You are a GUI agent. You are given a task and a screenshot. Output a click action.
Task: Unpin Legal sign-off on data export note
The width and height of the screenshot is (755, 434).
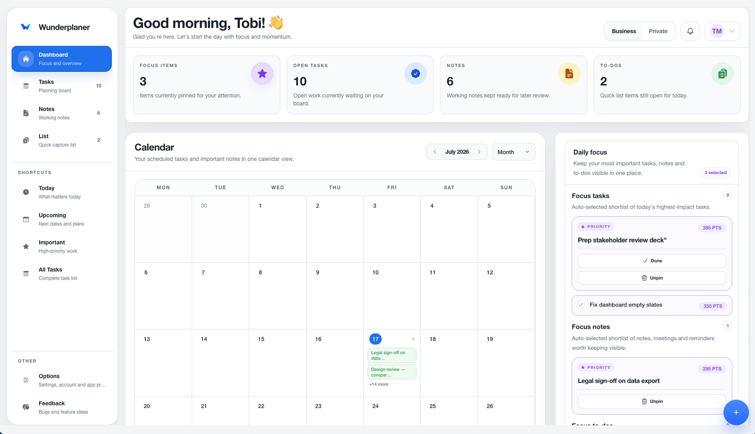click(x=652, y=401)
